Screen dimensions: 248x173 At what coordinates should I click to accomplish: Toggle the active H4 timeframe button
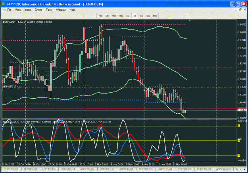(135, 16)
